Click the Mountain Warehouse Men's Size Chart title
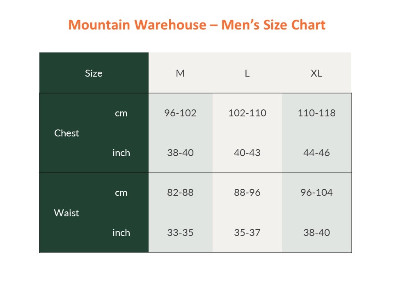394x295 pixels. 197,25
